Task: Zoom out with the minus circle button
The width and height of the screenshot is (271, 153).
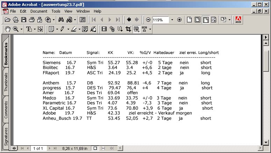Action: point(148,20)
